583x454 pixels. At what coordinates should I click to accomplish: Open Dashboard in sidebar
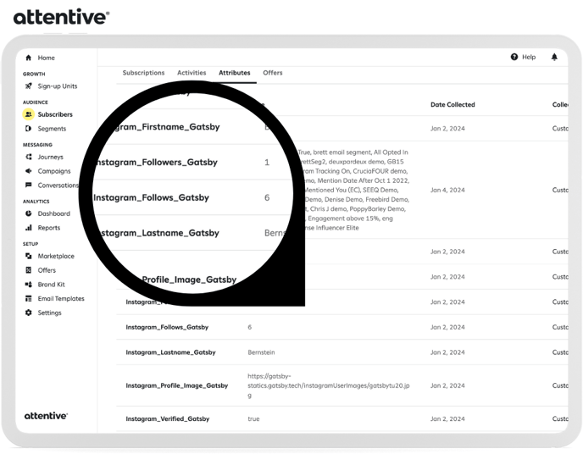(54, 213)
